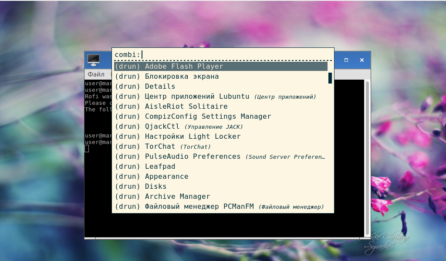This screenshot has width=446, height=261.
Task: Open CompizConfig Settings Manager entry
Action: point(221,117)
